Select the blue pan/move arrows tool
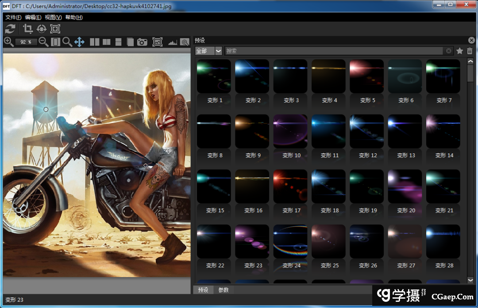The height and width of the screenshot is (308, 478). [79, 42]
